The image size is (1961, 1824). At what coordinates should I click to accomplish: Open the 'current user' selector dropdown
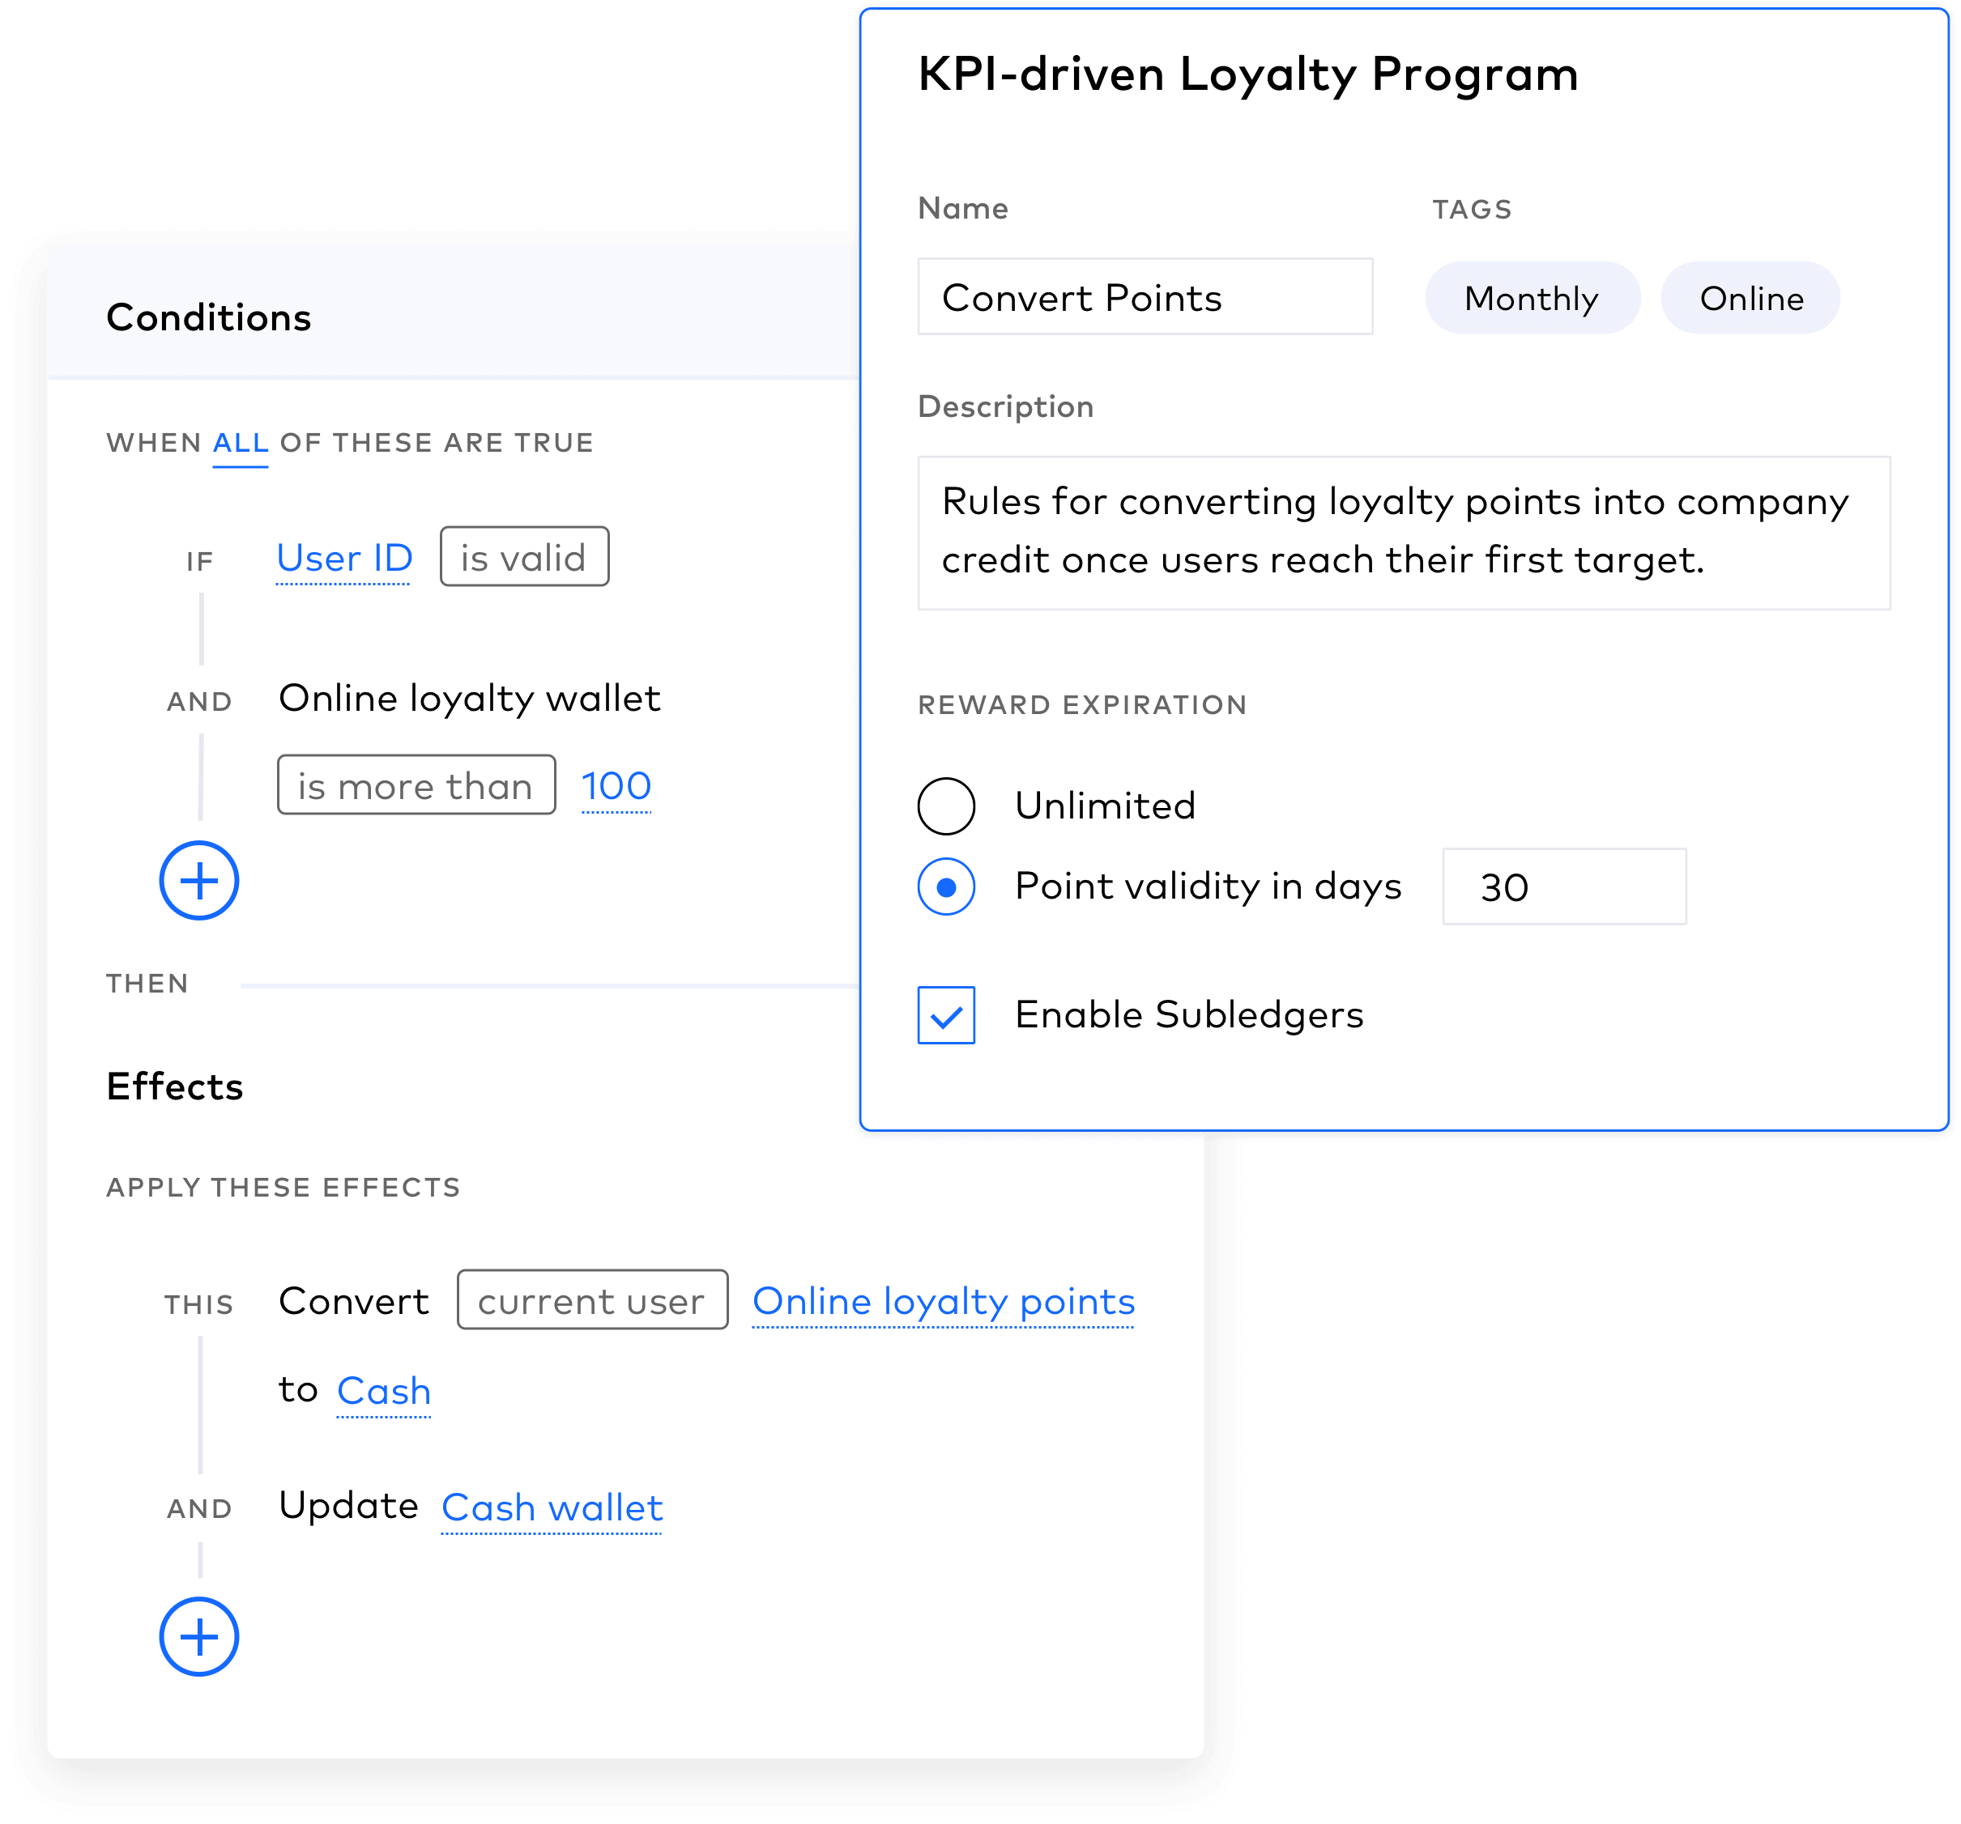tap(592, 1300)
